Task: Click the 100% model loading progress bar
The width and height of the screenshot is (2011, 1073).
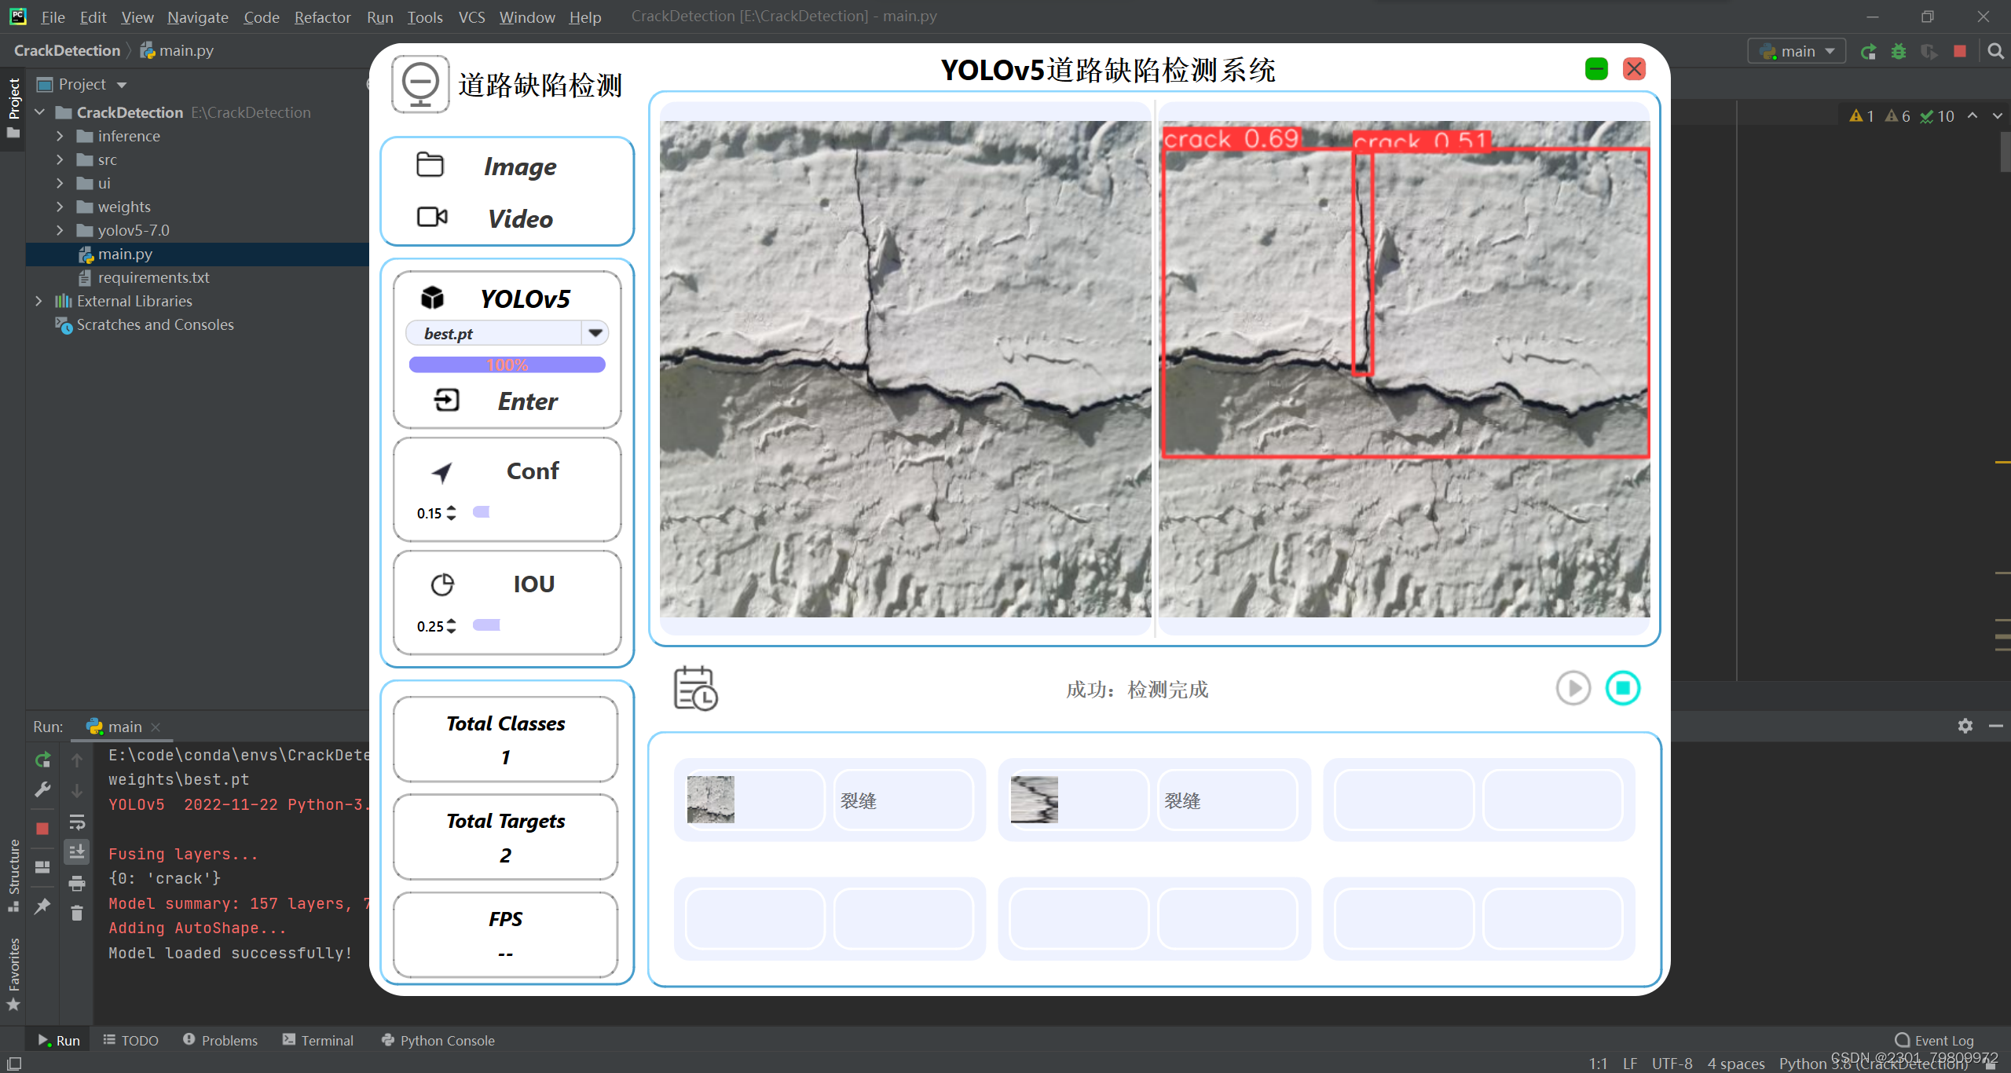Action: click(507, 364)
